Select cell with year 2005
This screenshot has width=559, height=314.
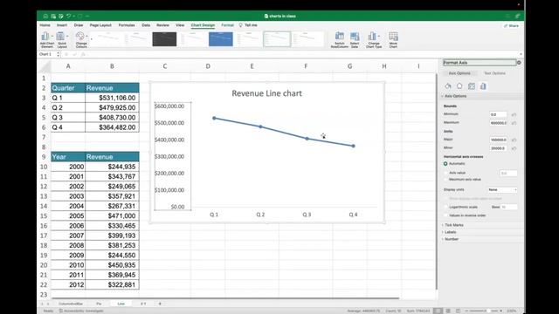(68, 215)
